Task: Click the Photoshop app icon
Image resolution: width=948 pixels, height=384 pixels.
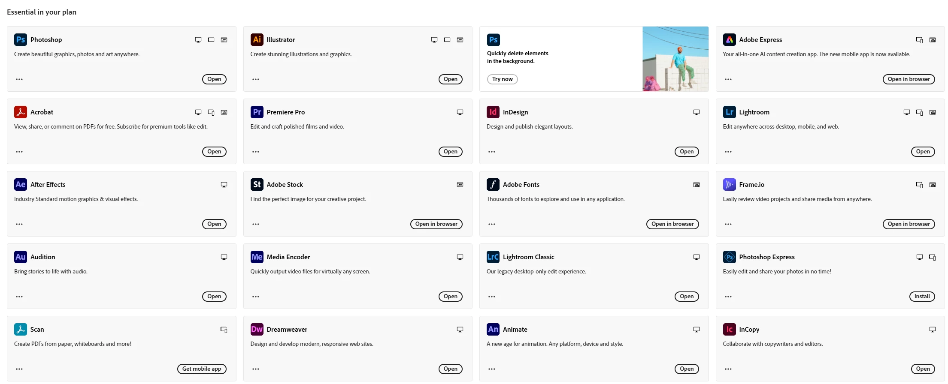Action: [x=20, y=39]
